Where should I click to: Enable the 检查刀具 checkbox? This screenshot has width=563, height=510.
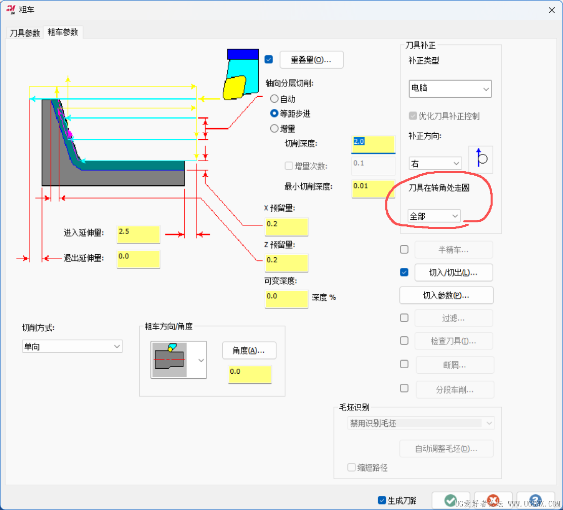(x=405, y=340)
